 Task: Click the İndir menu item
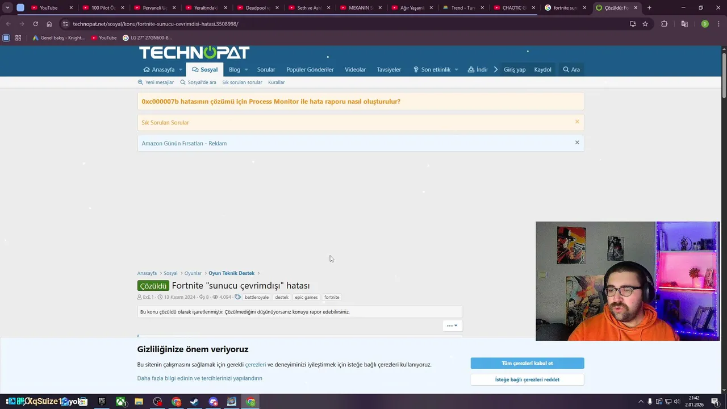click(478, 69)
